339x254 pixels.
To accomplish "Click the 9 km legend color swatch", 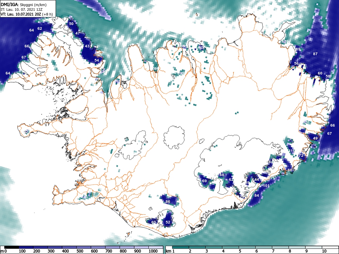I will [x=314, y=247].
